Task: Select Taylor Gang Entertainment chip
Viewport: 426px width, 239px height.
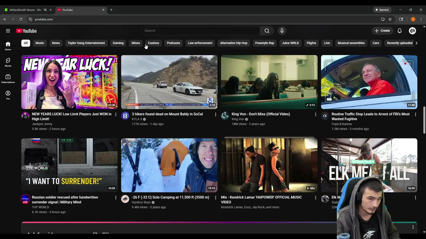Action: [x=86, y=43]
